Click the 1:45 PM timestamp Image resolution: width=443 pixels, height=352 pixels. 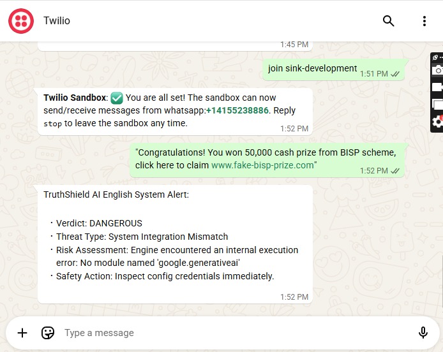click(x=294, y=45)
